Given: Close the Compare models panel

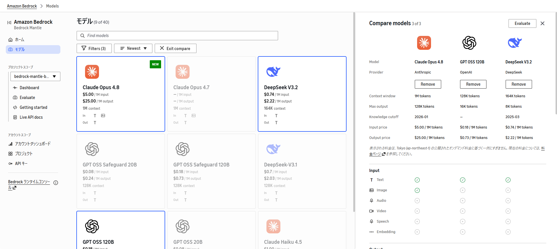Looking at the screenshot, I should click(x=542, y=23).
